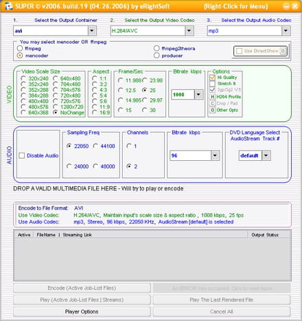
Task: Check the Disable Audio checkbox
Action: (22, 155)
